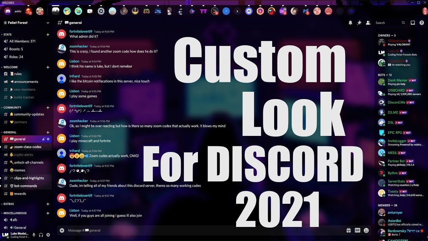Open the clips-and-highlights channel
This screenshot has height=241, width=428.
click(26, 178)
